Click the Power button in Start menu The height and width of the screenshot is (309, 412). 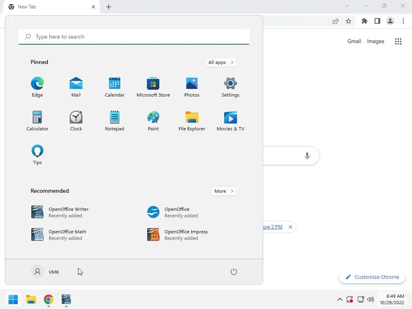[234, 272]
